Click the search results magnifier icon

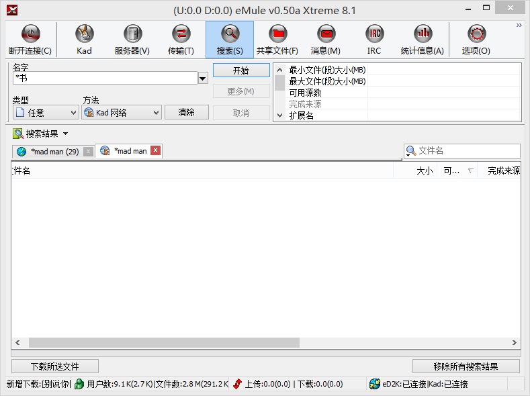[18, 134]
